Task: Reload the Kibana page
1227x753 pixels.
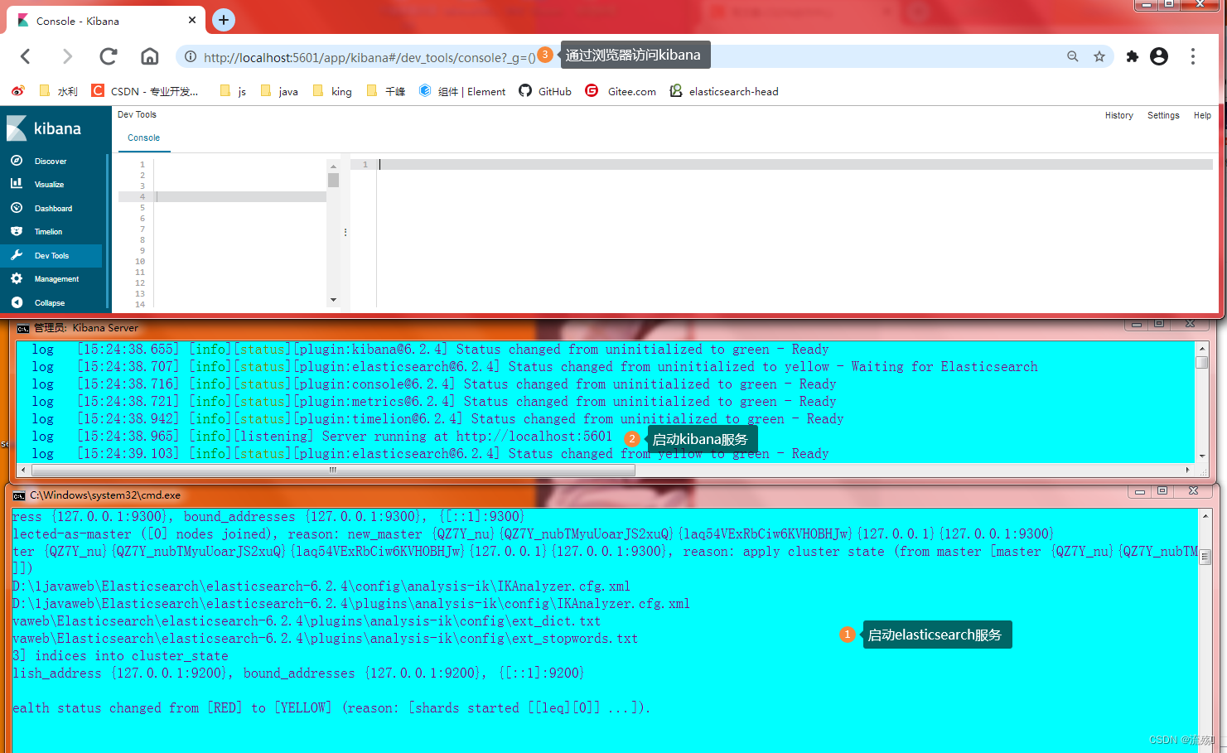Action: coord(109,56)
